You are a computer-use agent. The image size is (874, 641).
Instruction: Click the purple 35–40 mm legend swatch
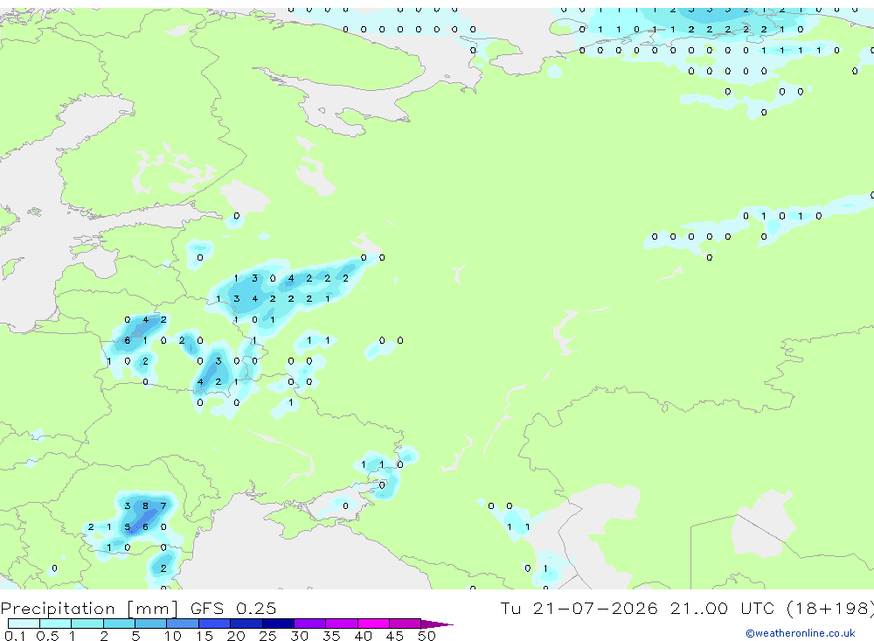[x=342, y=624]
